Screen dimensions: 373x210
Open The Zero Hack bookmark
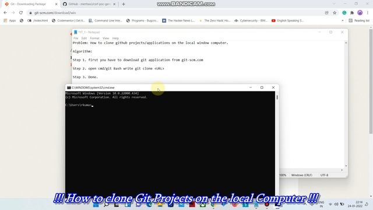pos(215,21)
